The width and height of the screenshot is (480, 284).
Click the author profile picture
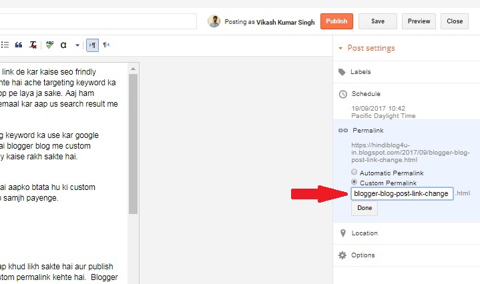tap(214, 21)
